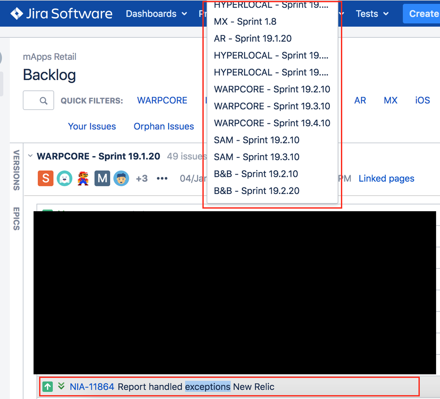Apply the iOS quick filter
Image resolution: width=440 pixels, height=399 pixels.
422,100
